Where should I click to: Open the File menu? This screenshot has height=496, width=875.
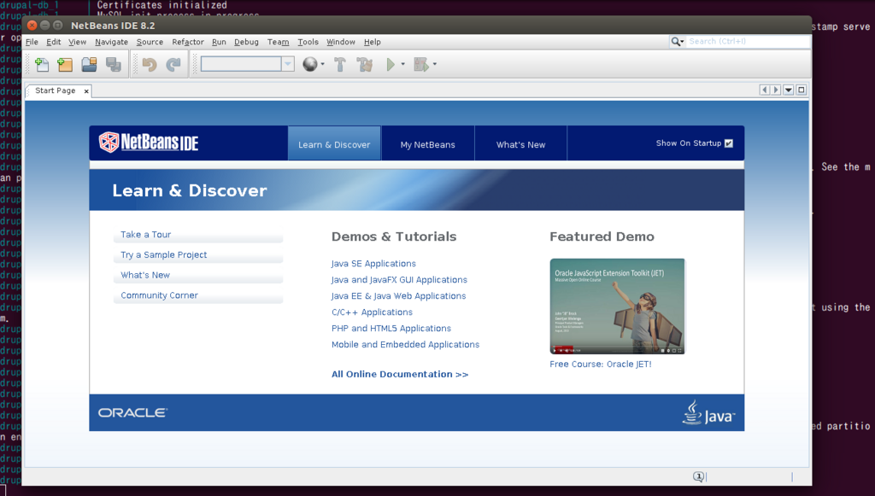(x=32, y=42)
